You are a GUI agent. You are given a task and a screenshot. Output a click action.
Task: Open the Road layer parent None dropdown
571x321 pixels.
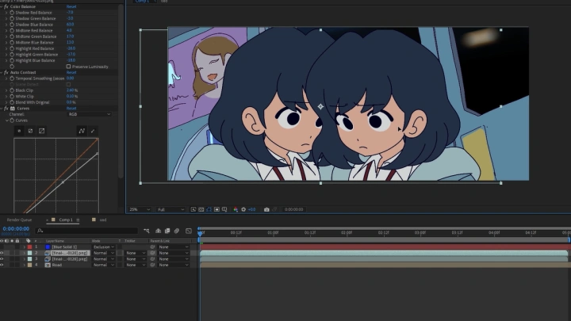(174, 265)
